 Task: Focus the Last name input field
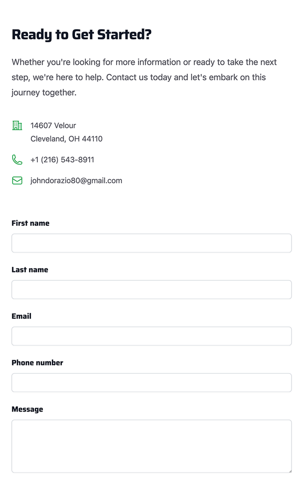(151, 289)
